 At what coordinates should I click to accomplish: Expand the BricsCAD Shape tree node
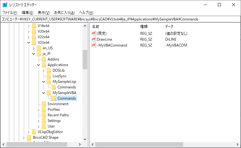[24, 138]
